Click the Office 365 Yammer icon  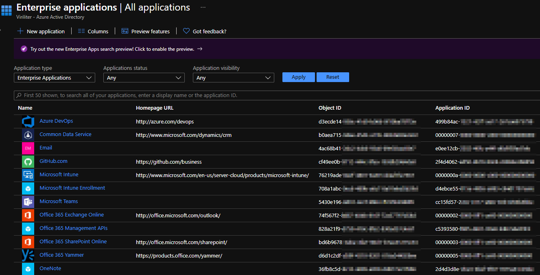(x=28, y=256)
